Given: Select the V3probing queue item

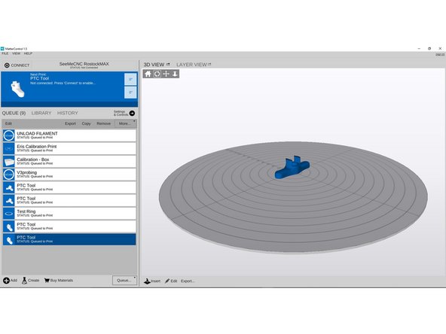Looking at the screenshot, I should (x=69, y=175).
